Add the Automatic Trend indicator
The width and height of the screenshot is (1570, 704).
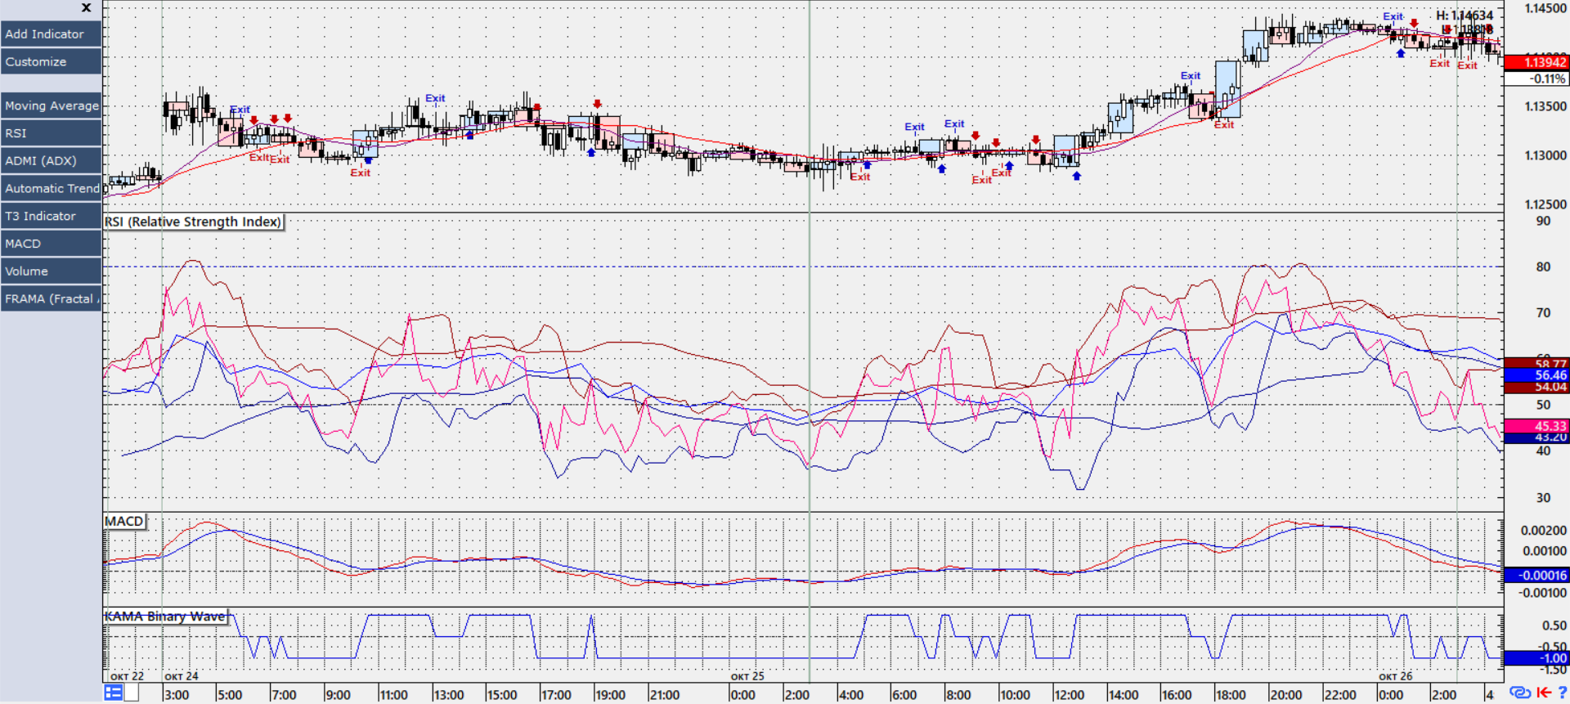point(51,189)
